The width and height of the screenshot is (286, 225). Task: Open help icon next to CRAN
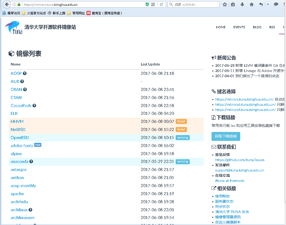point(25,89)
